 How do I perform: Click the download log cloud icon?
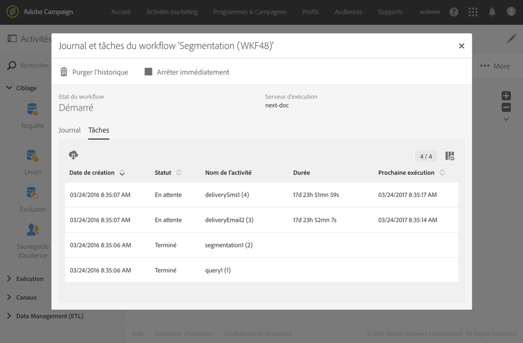point(73,155)
